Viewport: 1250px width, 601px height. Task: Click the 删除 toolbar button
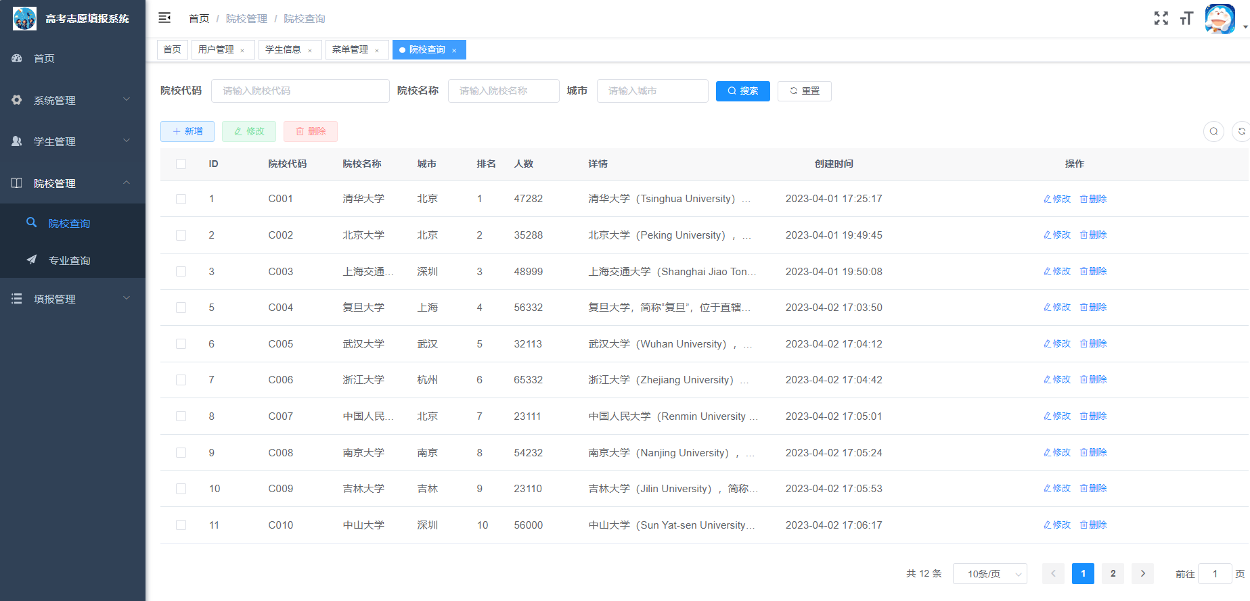[311, 131]
